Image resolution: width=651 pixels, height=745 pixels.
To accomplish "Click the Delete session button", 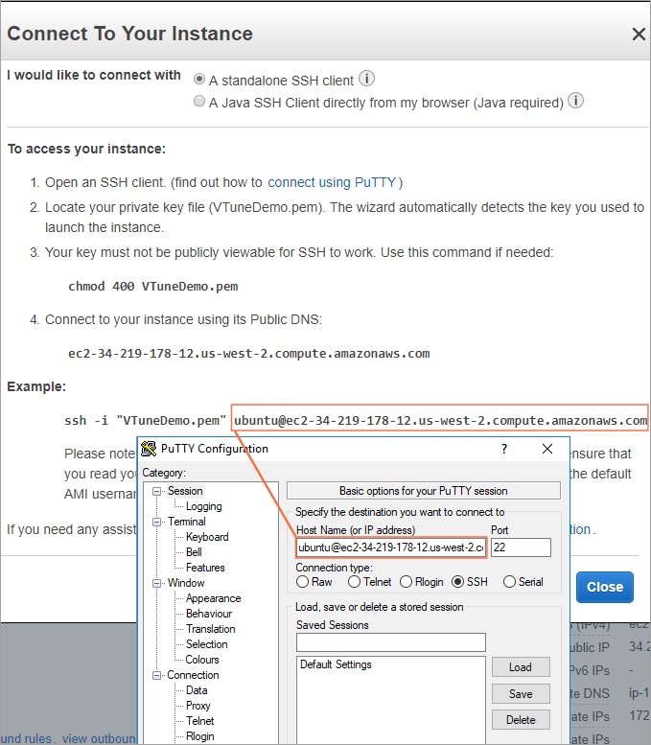I will coord(521,720).
